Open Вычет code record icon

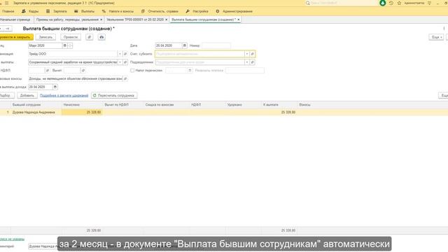coord(83,70)
